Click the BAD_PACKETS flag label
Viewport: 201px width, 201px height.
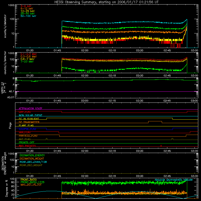(x=27, y=146)
